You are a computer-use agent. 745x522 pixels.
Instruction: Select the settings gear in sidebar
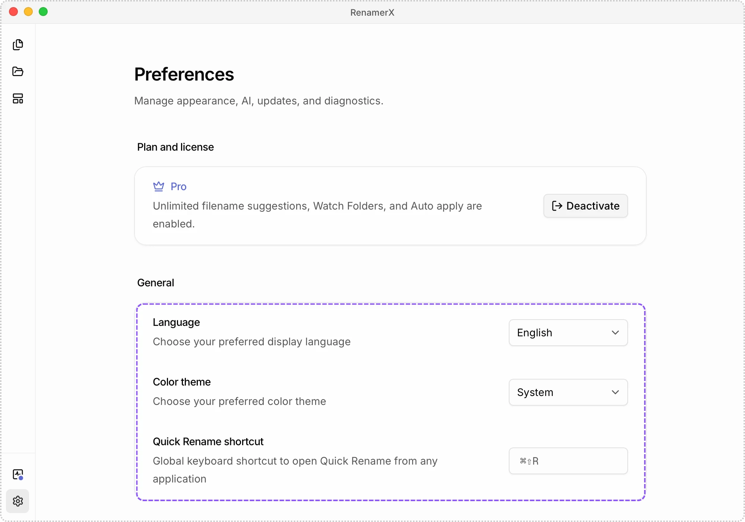tap(18, 501)
